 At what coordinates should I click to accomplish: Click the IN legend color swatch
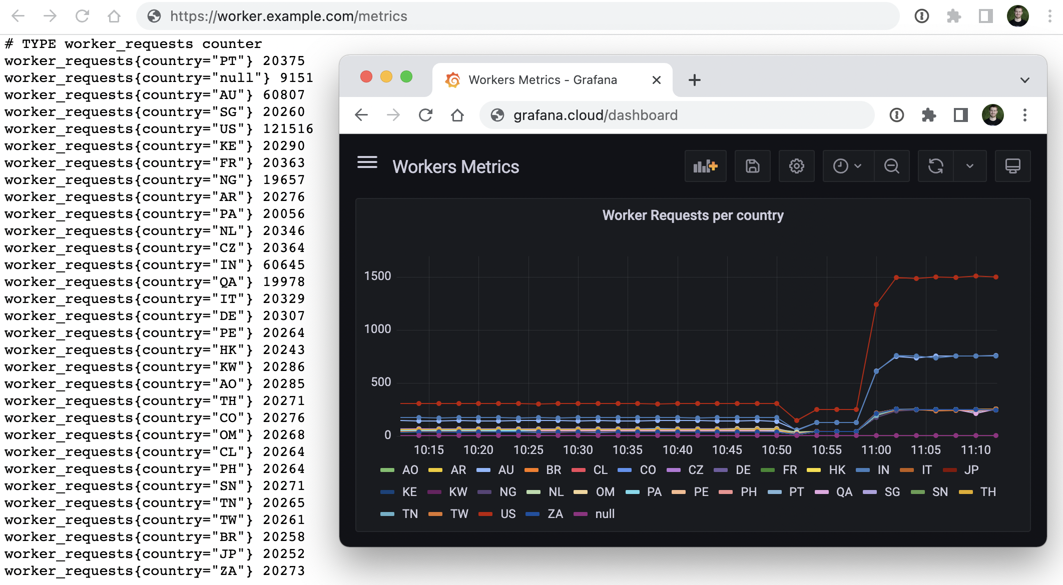pyautogui.click(x=863, y=470)
